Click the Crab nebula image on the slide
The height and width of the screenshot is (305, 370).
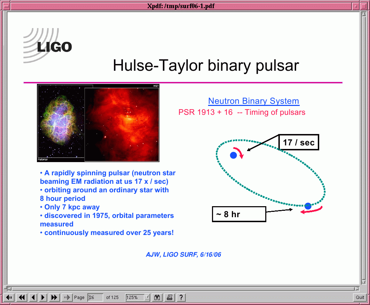(98, 123)
